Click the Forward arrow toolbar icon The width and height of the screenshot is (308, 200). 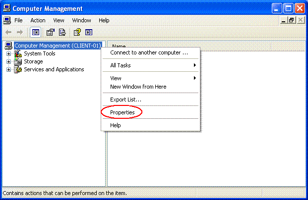click(20, 32)
